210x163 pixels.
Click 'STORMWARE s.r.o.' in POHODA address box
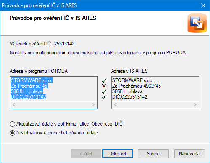pyautogui.click(x=32, y=80)
